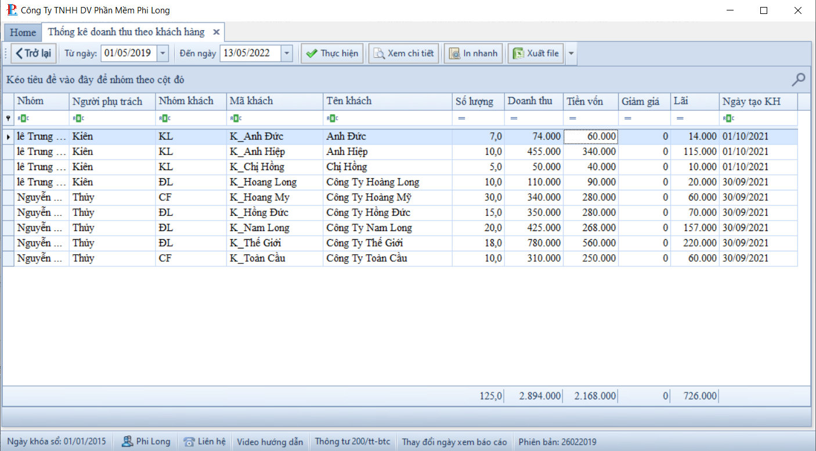Click the Chị Hồng customer name cell
This screenshot has height=451, width=816.
pos(388,167)
